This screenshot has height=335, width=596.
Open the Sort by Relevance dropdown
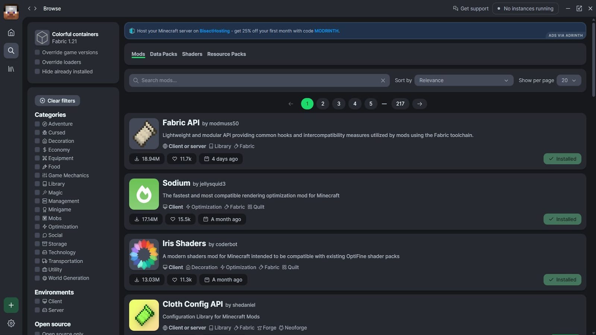click(x=463, y=80)
